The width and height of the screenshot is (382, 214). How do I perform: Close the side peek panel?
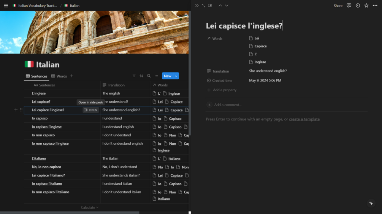point(197,6)
